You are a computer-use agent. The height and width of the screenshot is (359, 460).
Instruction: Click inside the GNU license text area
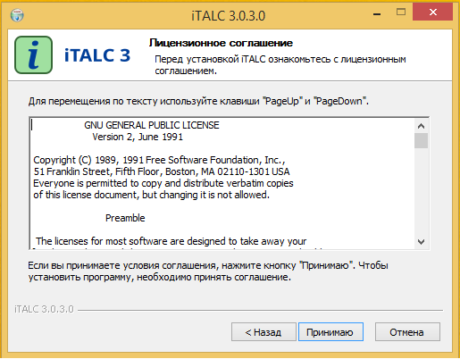pyautogui.click(x=222, y=183)
